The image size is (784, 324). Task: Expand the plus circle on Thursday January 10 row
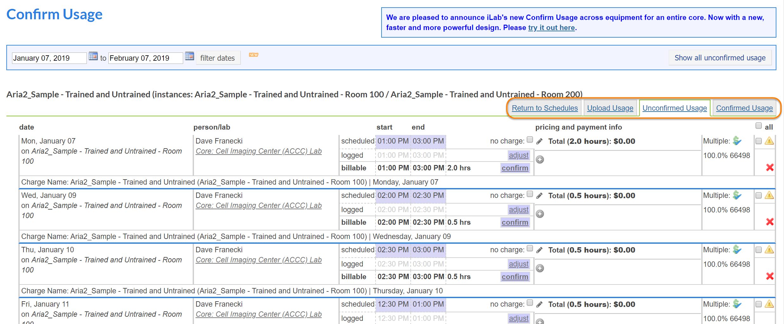[540, 268]
